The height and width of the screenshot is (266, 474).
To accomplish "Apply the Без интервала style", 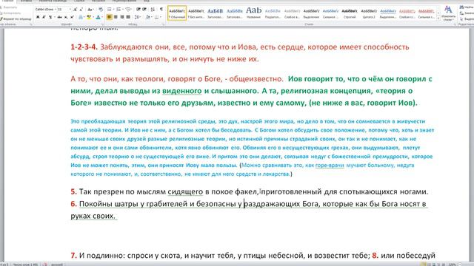I will coord(196,13).
